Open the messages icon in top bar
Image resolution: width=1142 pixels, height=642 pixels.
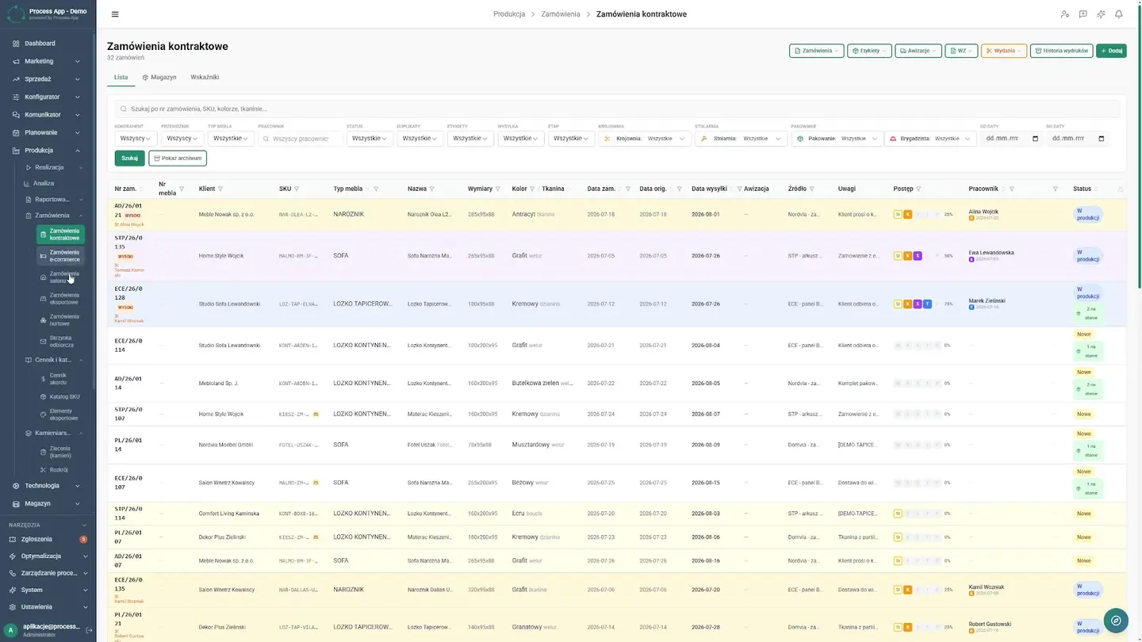[x=1083, y=14]
